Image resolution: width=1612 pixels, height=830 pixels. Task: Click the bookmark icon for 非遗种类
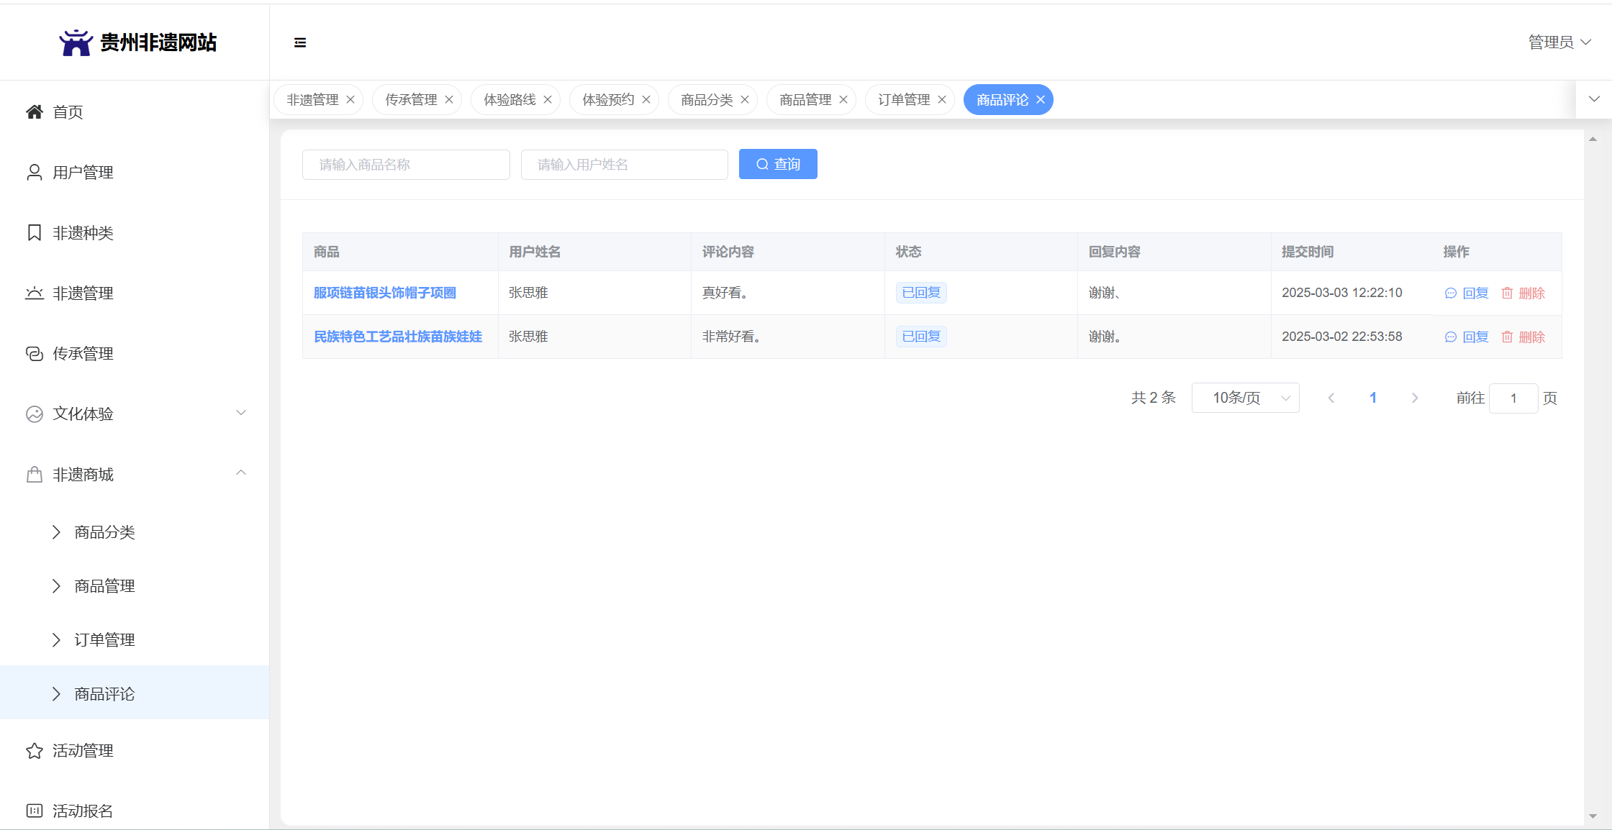click(x=34, y=233)
